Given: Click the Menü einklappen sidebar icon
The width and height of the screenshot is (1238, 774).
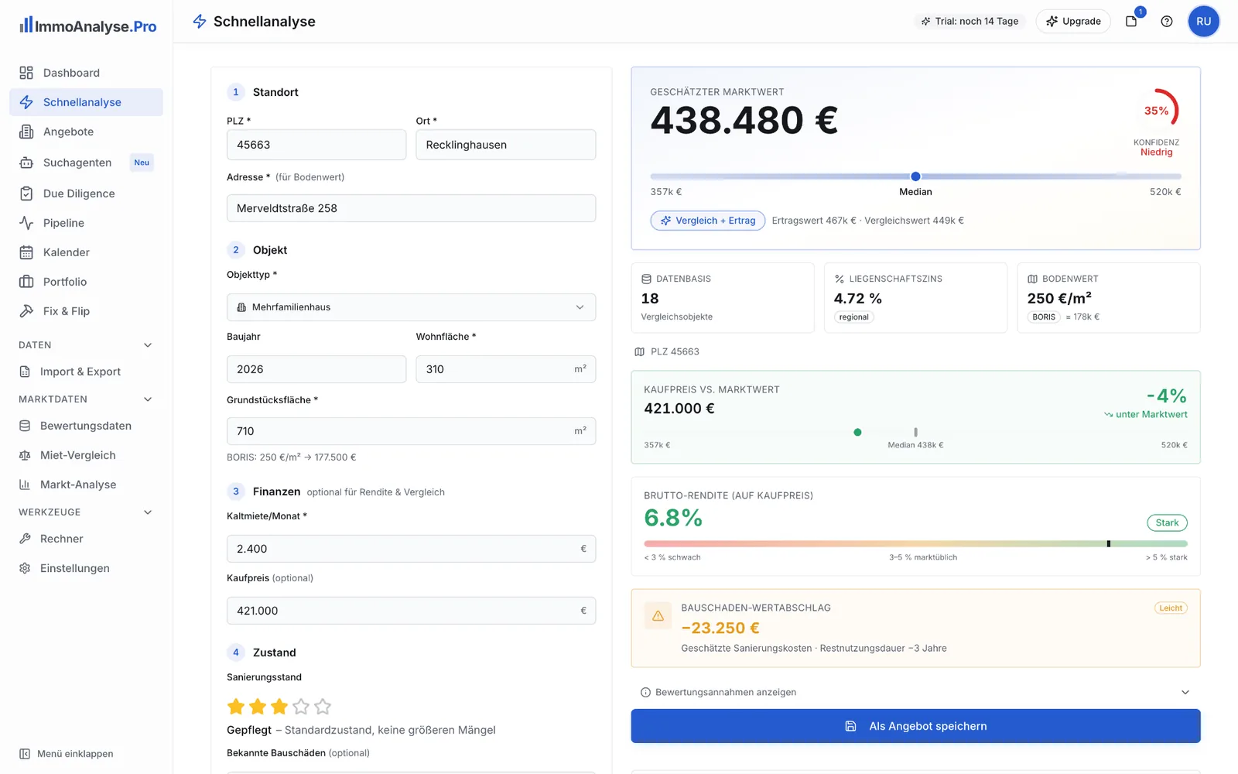Looking at the screenshot, I should (25, 754).
